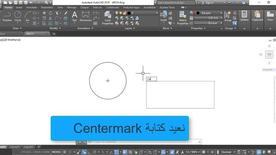
Task: Click the Mirror tool icon
Action: pos(50,18)
